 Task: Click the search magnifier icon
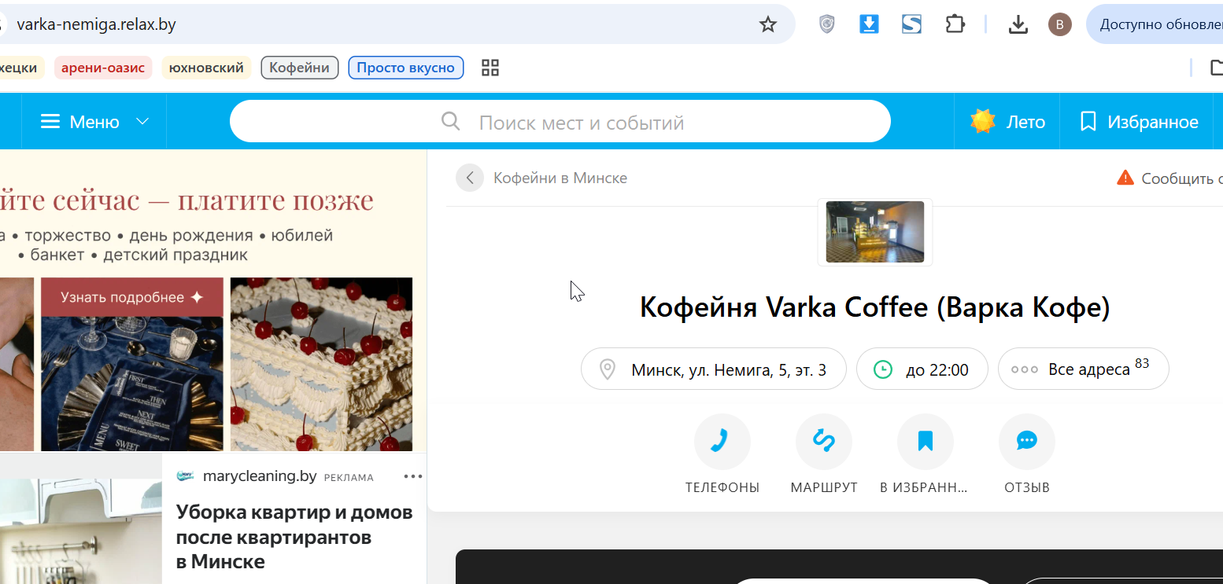pos(451,122)
